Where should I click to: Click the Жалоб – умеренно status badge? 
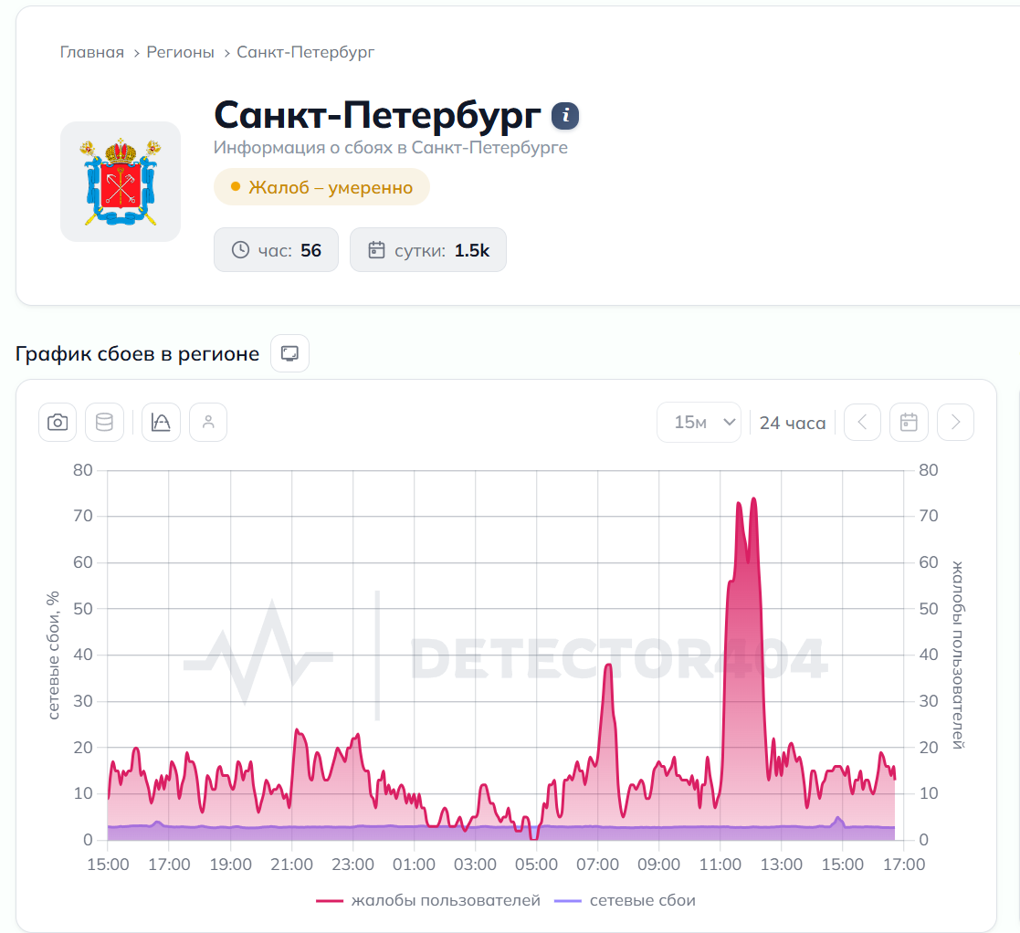321,187
